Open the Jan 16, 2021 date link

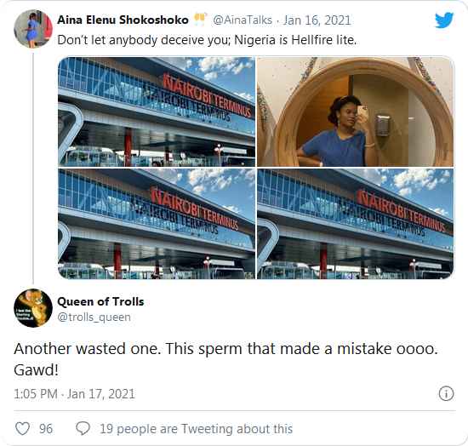(317, 20)
